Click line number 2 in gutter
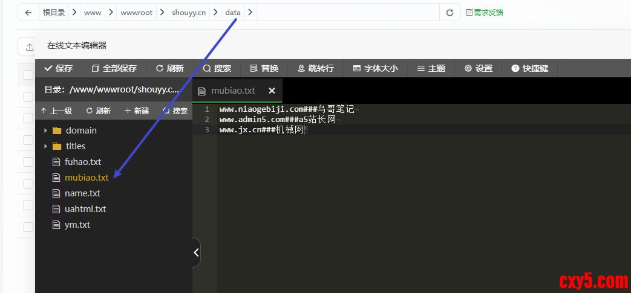This screenshot has height=293, width=631. (207, 120)
